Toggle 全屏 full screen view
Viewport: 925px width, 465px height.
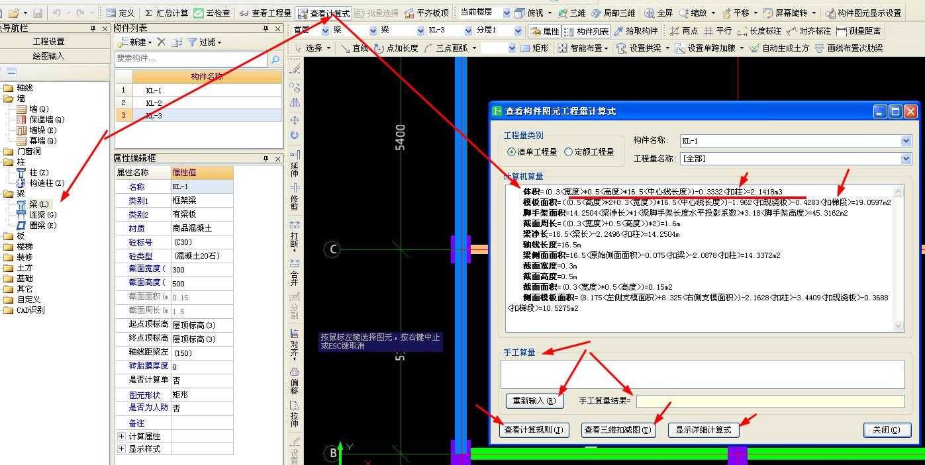659,13
